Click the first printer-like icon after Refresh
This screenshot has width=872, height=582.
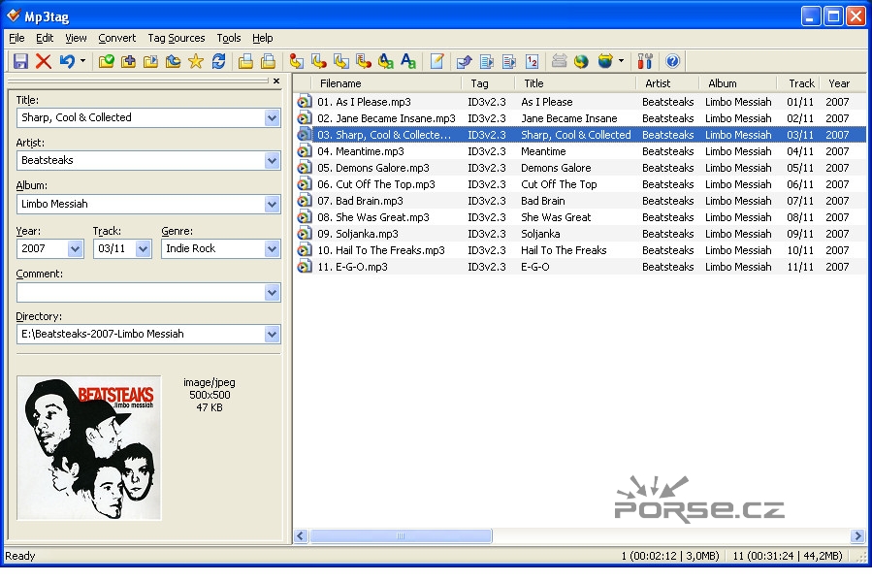pyautogui.click(x=245, y=61)
